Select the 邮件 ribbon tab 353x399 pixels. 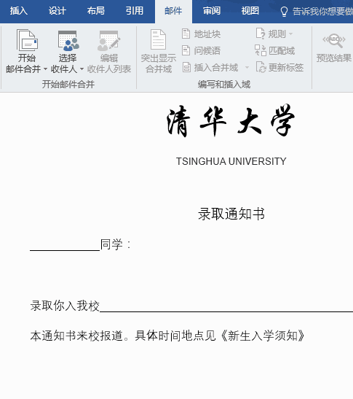point(173,12)
